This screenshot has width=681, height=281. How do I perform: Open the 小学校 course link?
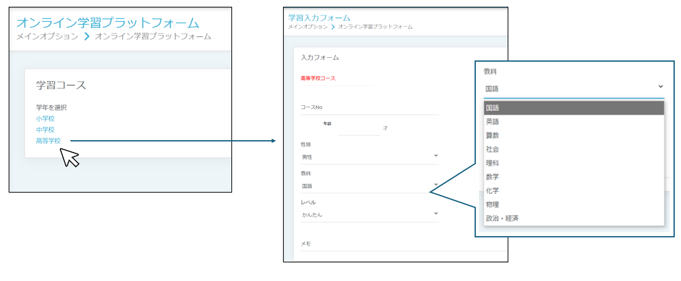[x=45, y=119]
